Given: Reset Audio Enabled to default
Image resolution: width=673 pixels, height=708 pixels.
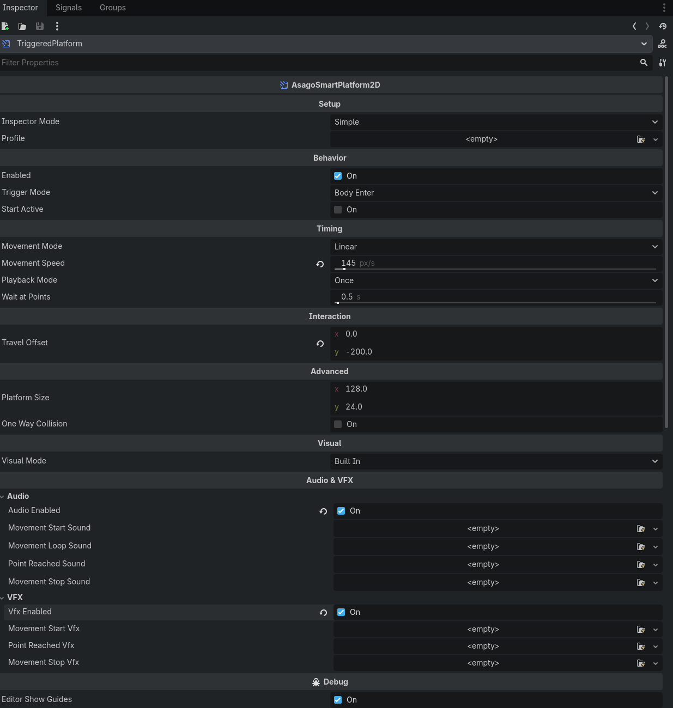Looking at the screenshot, I should pyautogui.click(x=324, y=511).
